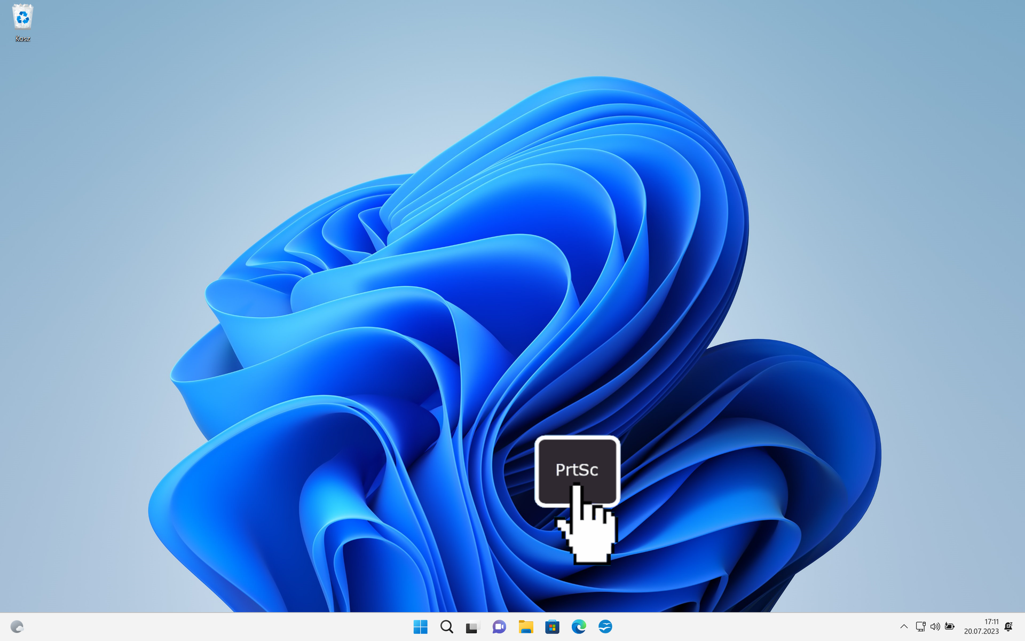Check battery charging status in the tray
Image resolution: width=1025 pixels, height=641 pixels.
[x=950, y=627]
